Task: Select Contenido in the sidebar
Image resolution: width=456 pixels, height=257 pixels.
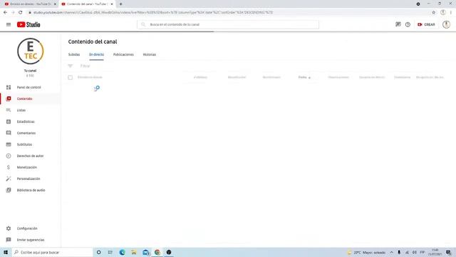Action: pyautogui.click(x=30, y=99)
